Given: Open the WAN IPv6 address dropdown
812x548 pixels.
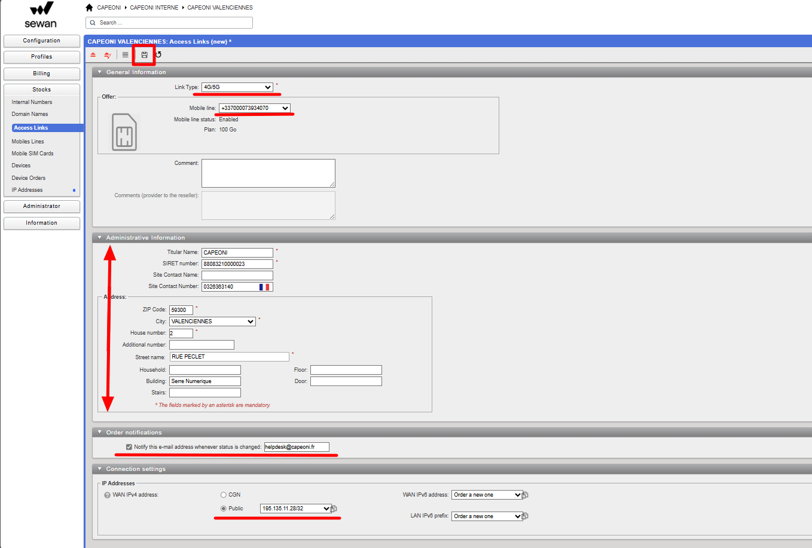Looking at the screenshot, I should pos(487,495).
